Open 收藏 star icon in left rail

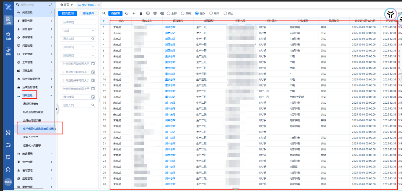click(x=8, y=36)
